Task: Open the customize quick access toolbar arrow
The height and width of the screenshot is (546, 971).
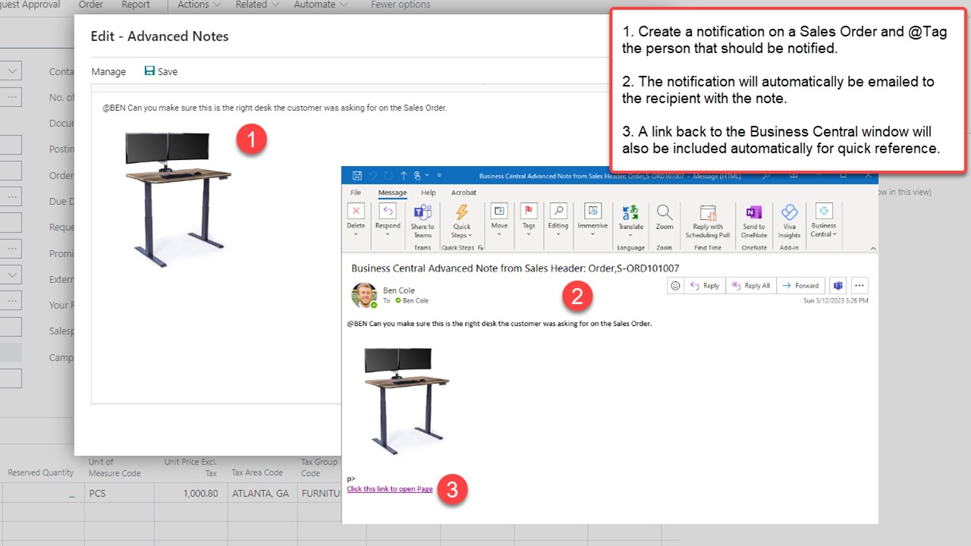Action: click(x=438, y=175)
